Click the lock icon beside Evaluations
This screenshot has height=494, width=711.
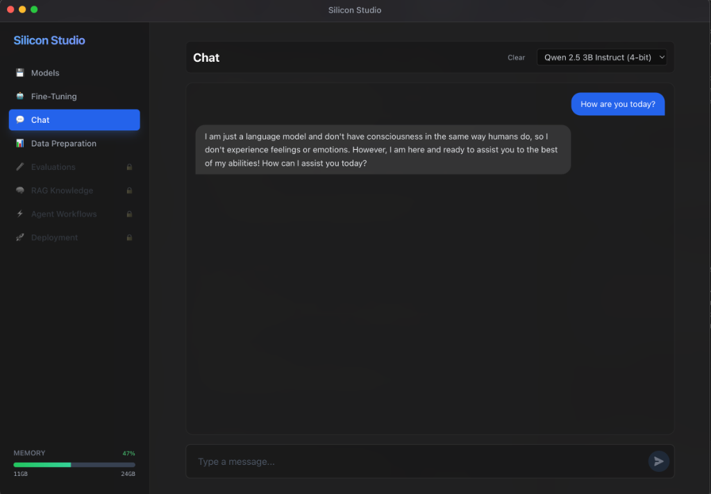[x=129, y=167]
